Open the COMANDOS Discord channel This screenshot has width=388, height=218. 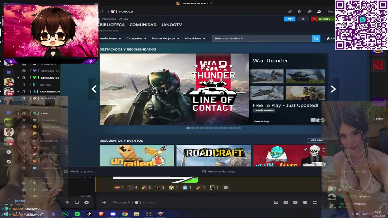(x=41, y=120)
